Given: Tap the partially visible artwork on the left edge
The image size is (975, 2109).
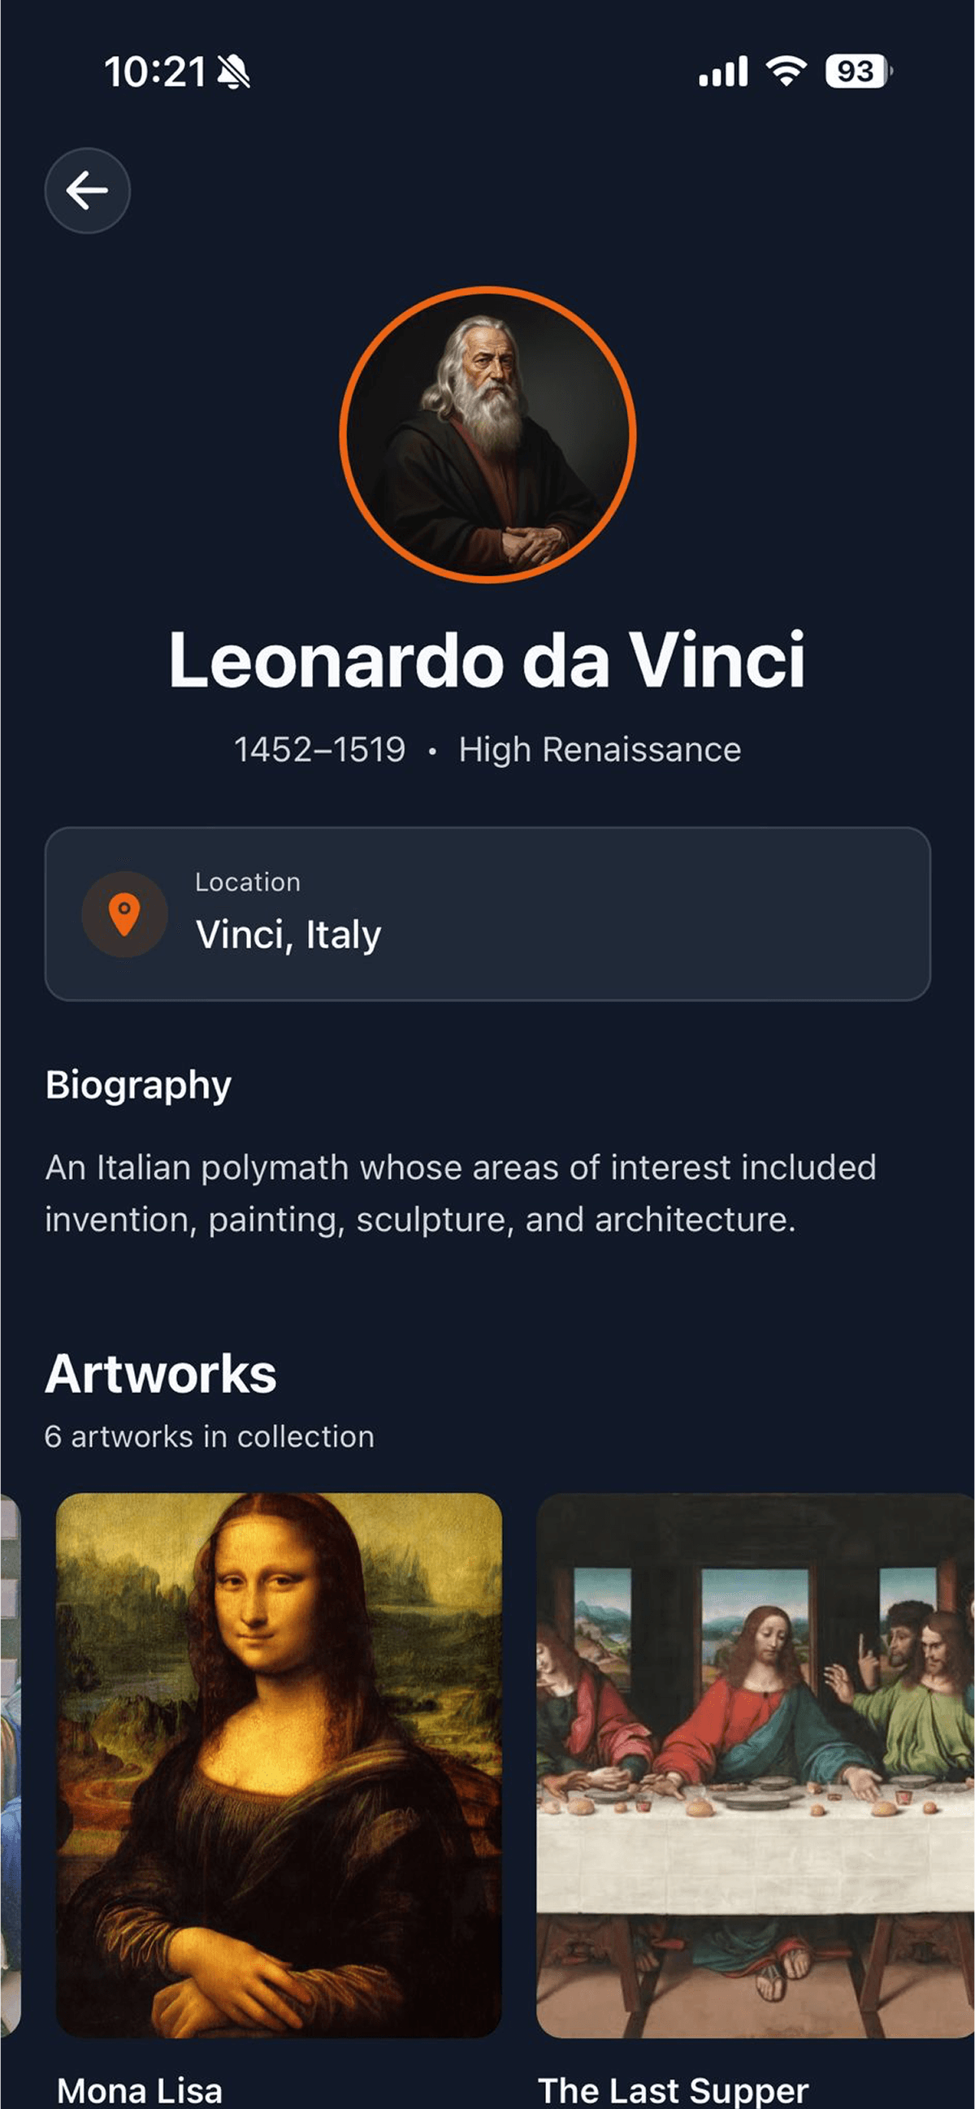Looking at the screenshot, I should coord(8,1764).
